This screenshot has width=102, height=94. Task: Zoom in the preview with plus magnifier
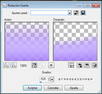[14, 65]
